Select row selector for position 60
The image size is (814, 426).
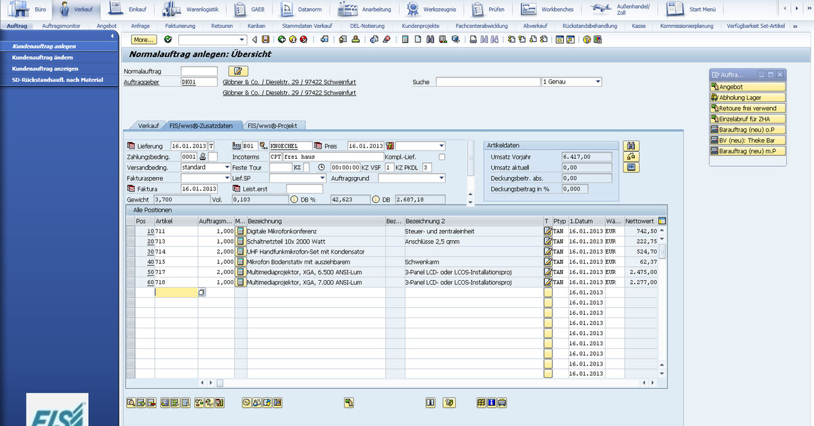point(130,282)
